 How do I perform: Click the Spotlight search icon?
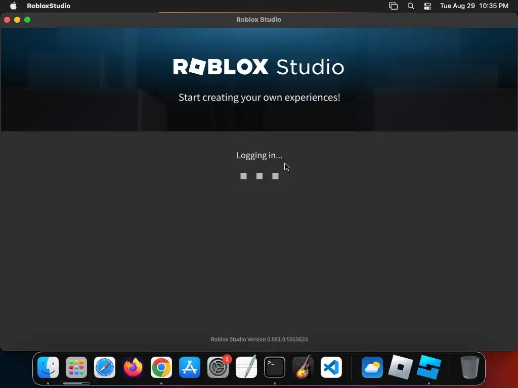(x=411, y=6)
